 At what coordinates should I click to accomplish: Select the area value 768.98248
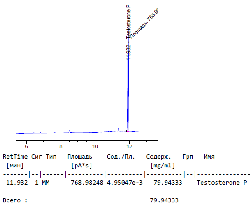87,183
